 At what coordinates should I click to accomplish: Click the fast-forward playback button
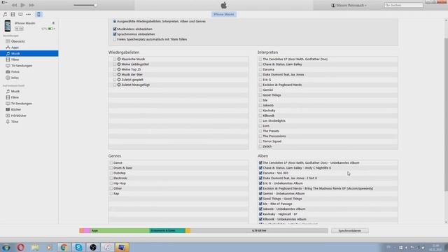click(31, 5)
